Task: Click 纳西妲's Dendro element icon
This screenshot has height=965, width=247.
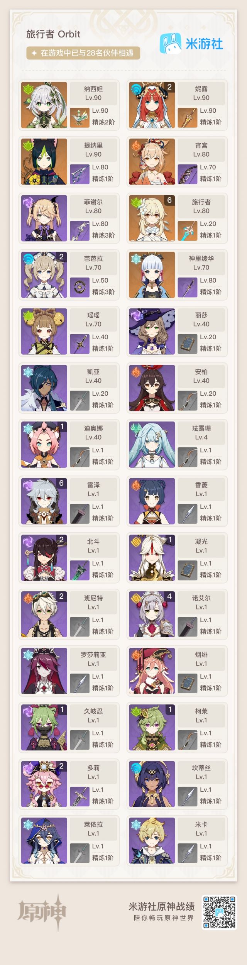Action: click(x=28, y=89)
